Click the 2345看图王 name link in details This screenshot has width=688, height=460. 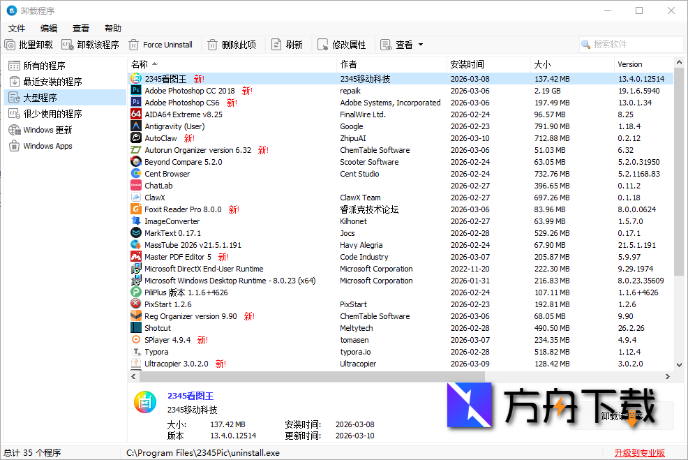pyautogui.click(x=190, y=395)
